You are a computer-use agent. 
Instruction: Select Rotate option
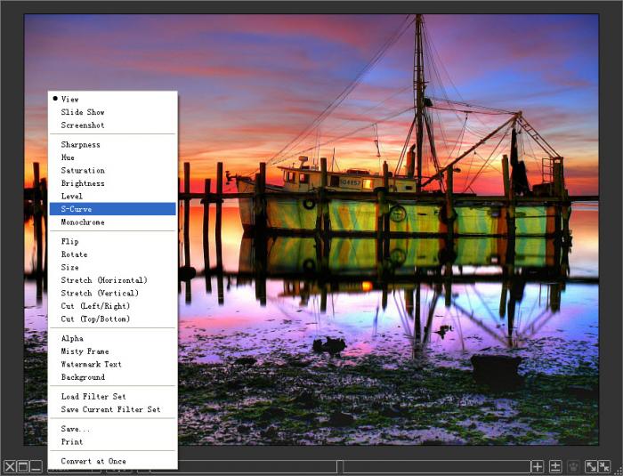[x=112, y=254]
